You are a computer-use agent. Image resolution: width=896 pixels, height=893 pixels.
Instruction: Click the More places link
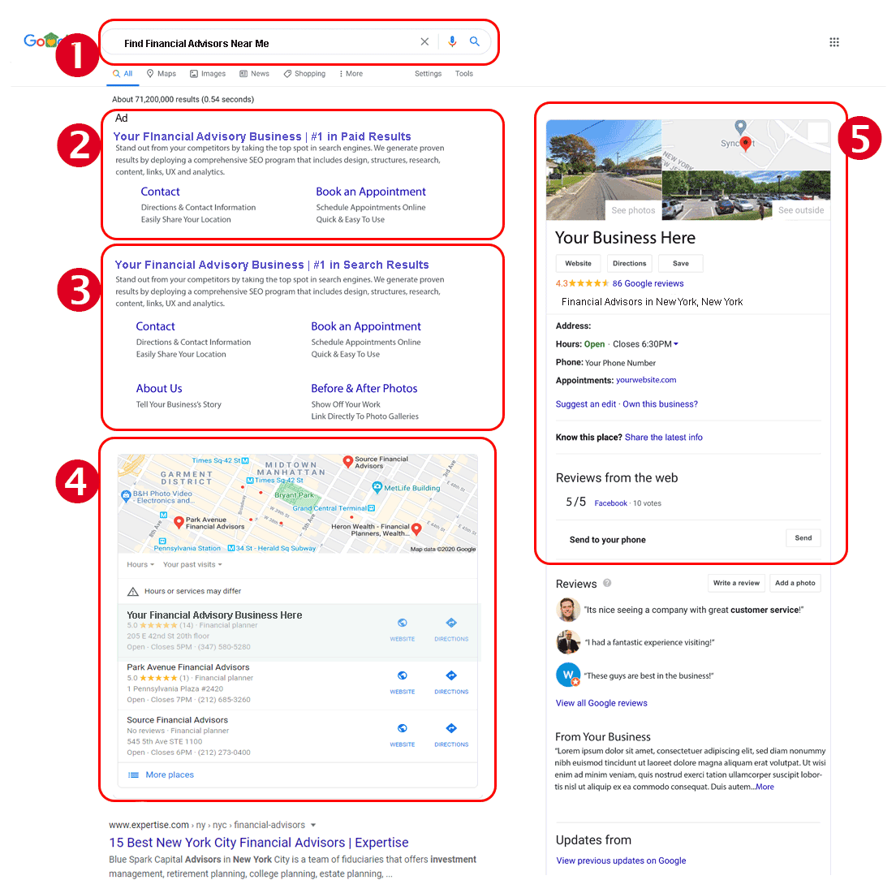pos(170,775)
